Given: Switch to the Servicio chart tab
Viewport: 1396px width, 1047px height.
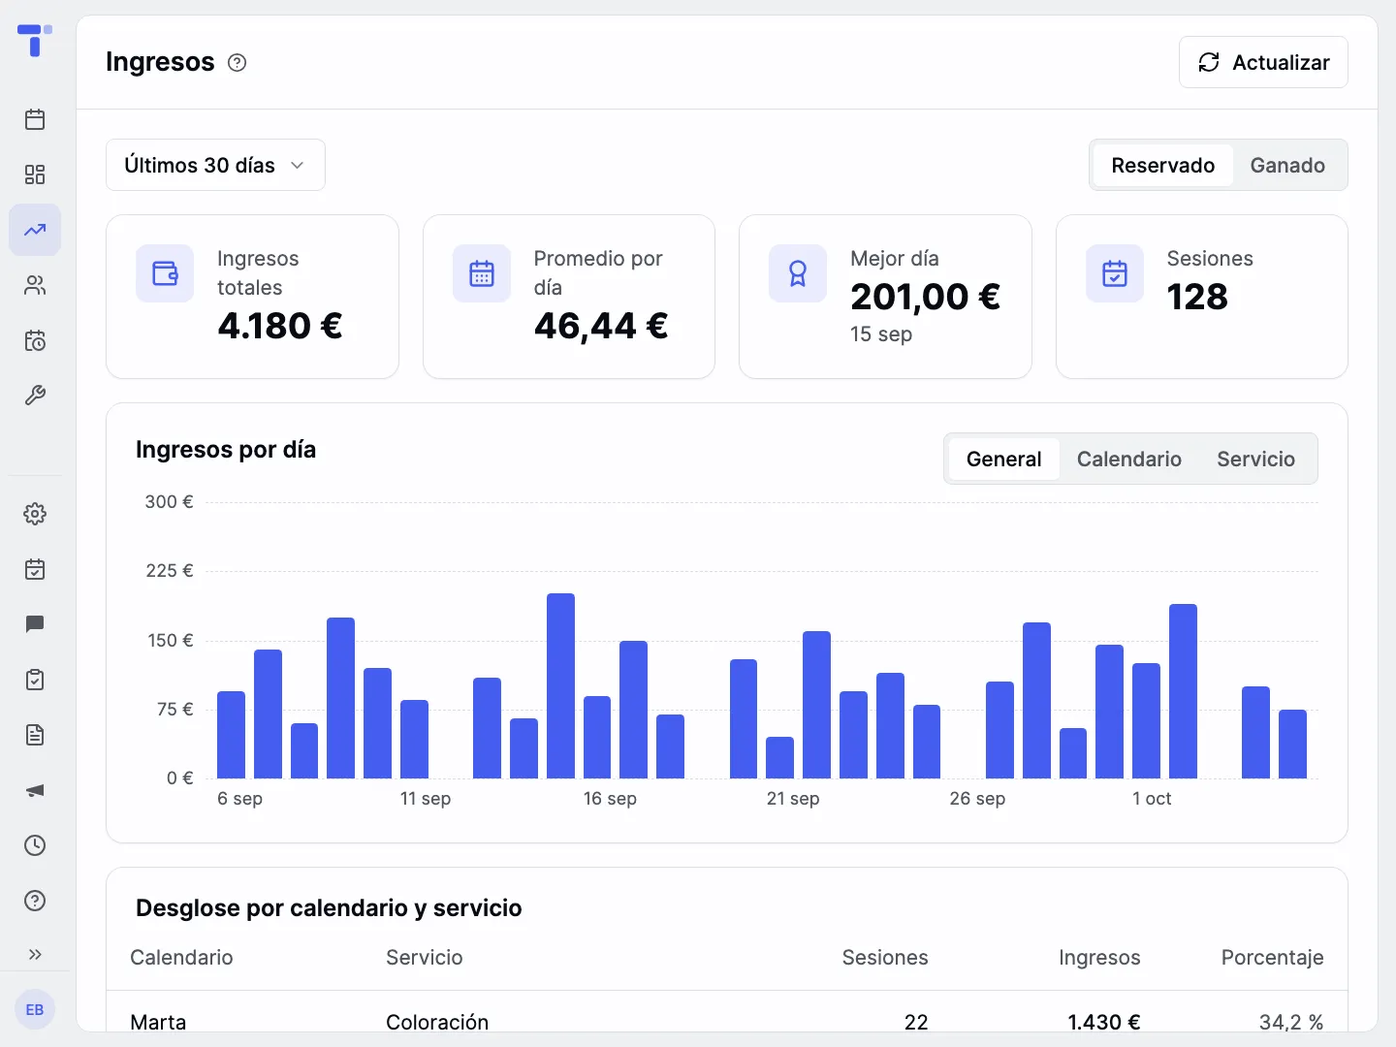Looking at the screenshot, I should pyautogui.click(x=1255, y=459).
